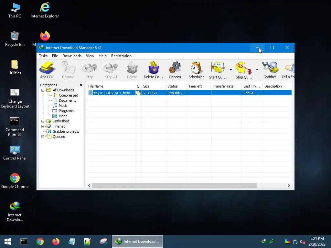Expand the Finished category node
The width and height of the screenshot is (331, 248).
click(43, 126)
